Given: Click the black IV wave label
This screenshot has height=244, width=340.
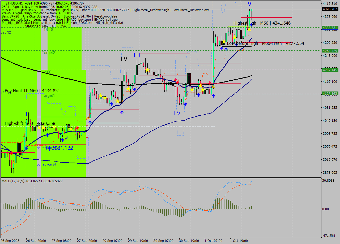Looking at the screenshot, I should (124, 59).
